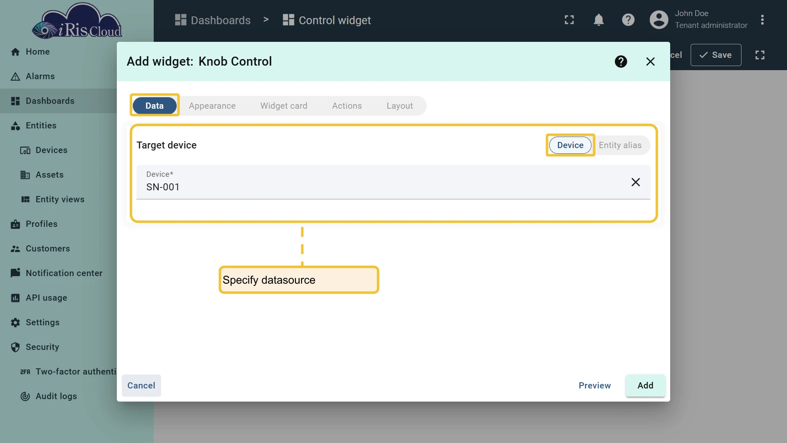Screen dimensions: 787x443
Task: Open Entity views in sidebar
Action: tap(58, 199)
